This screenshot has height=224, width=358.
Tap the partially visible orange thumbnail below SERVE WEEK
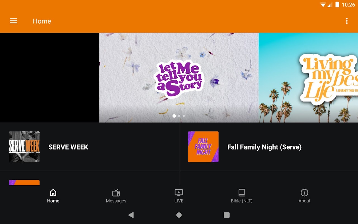pyautogui.click(x=24, y=183)
